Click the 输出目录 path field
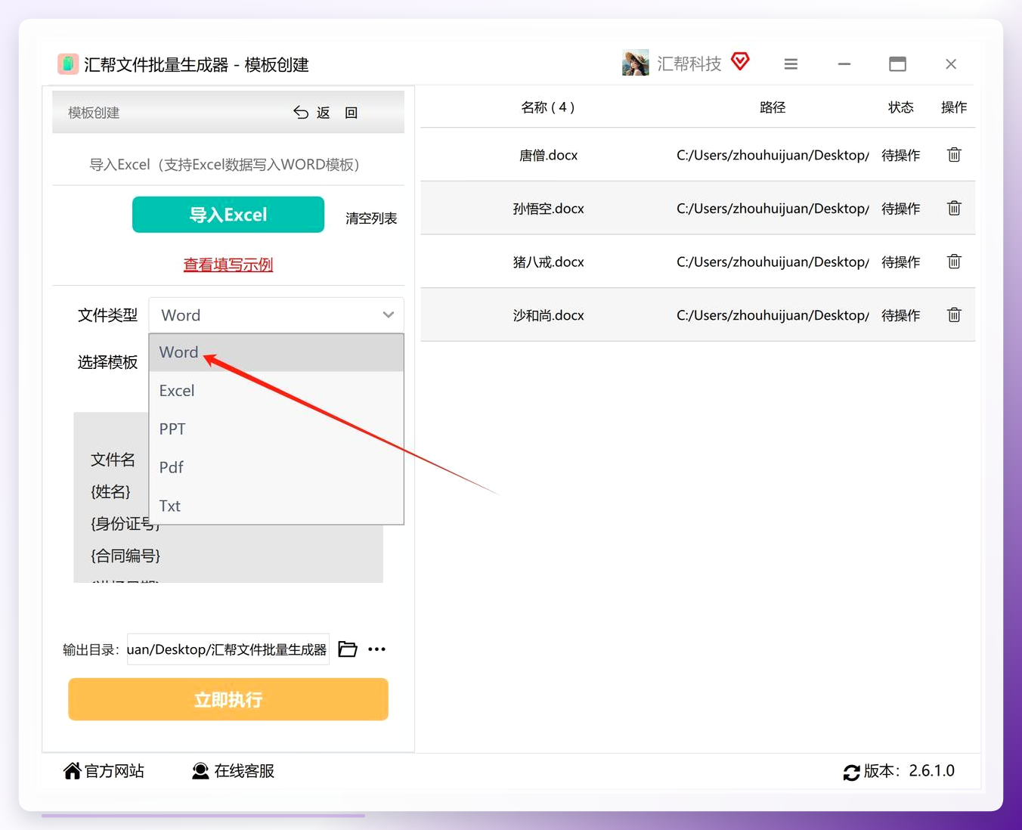The height and width of the screenshot is (830, 1022). pos(228,649)
